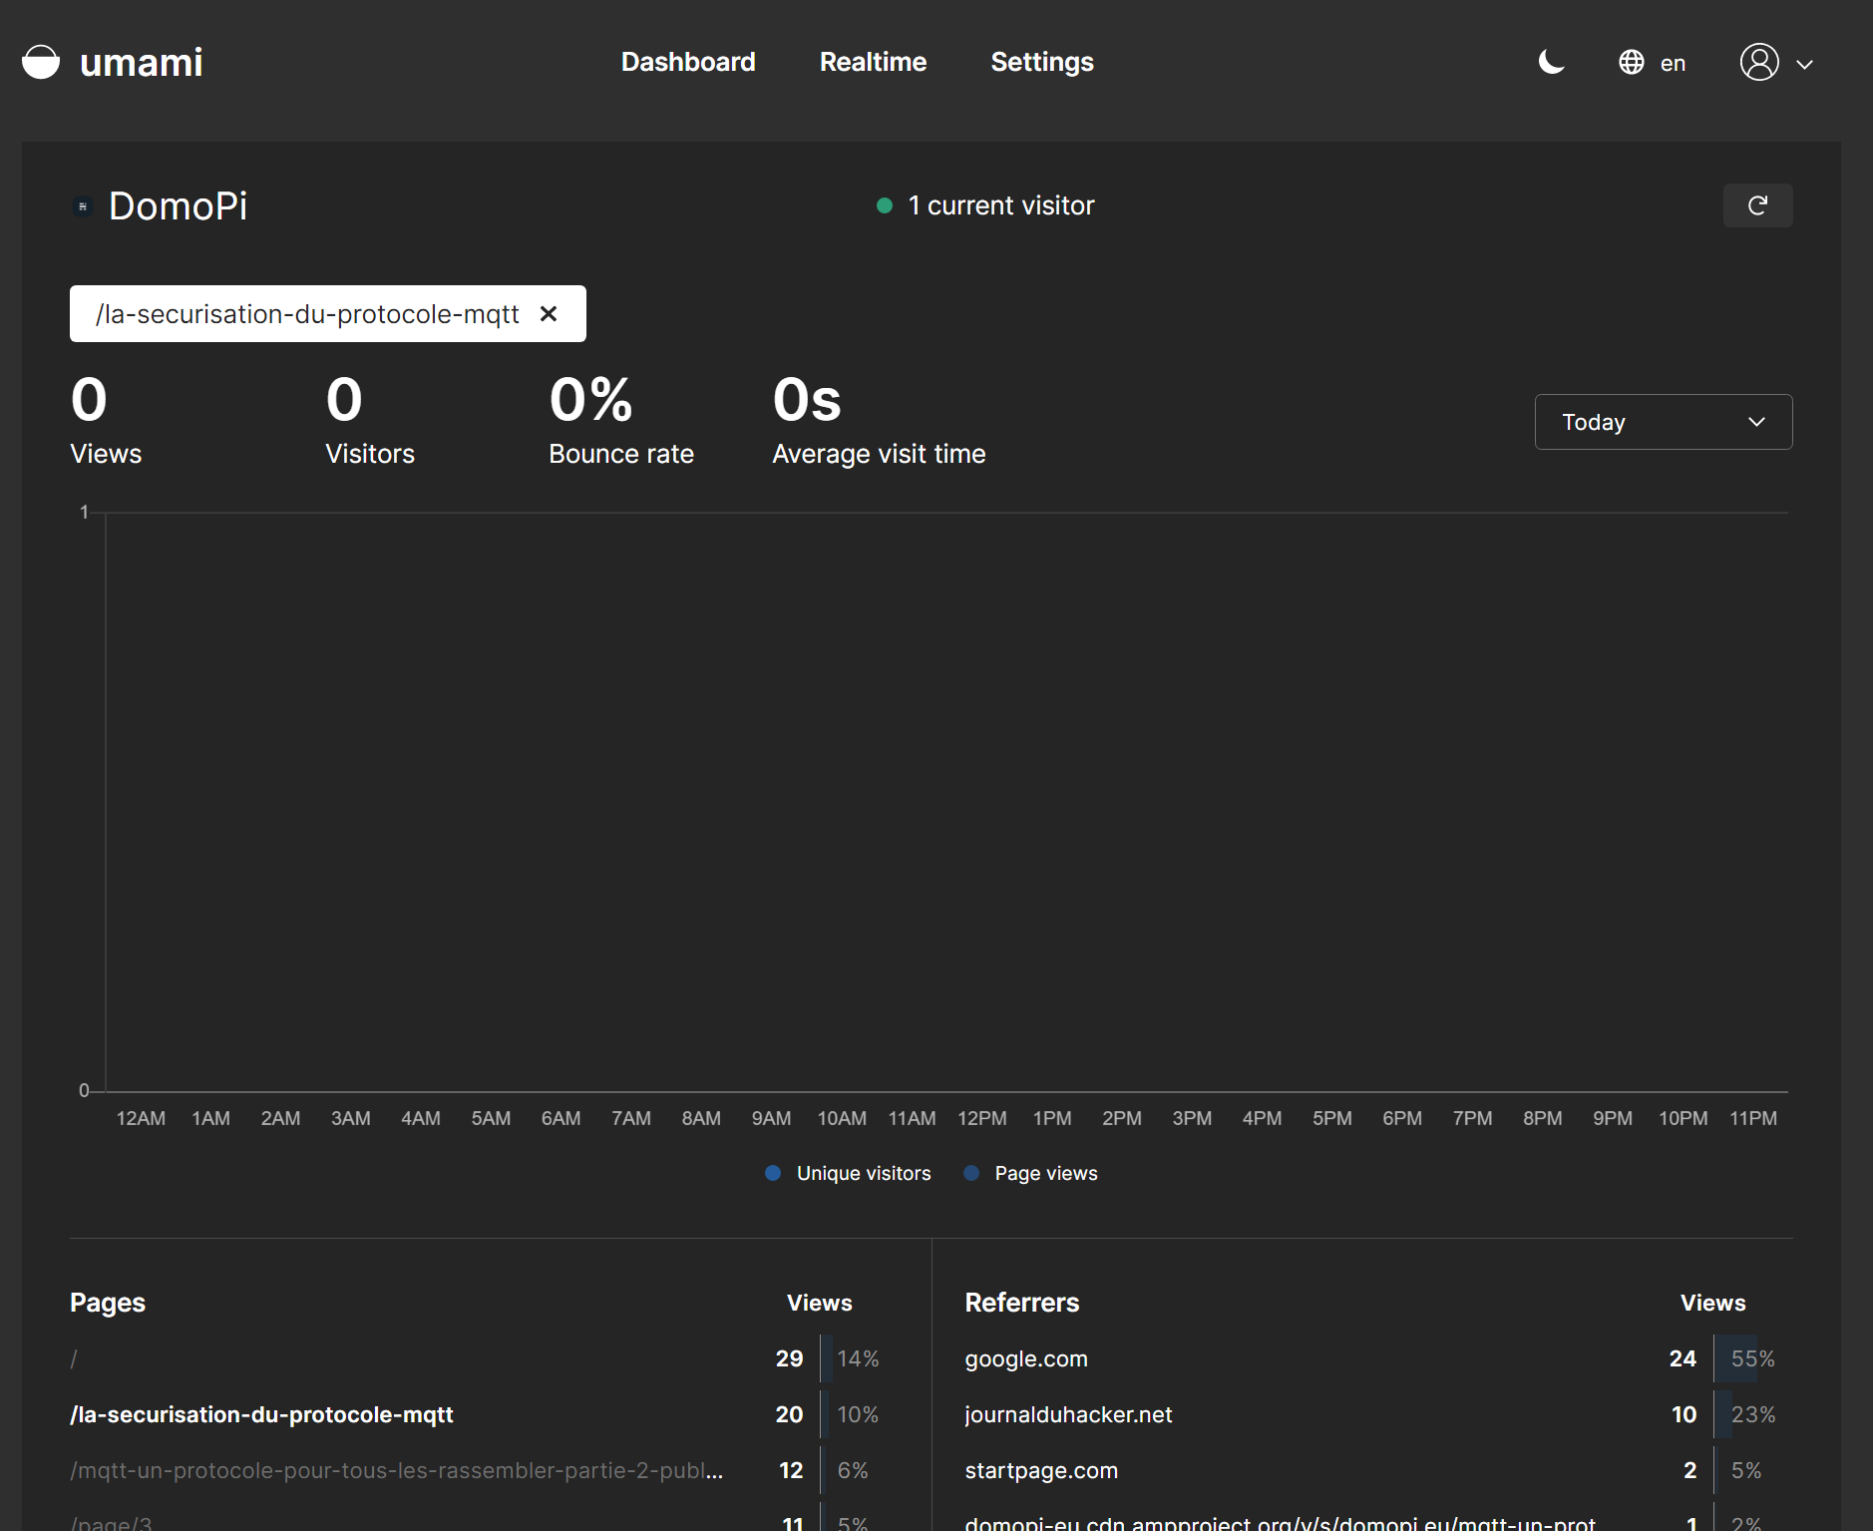Open the Settings page
The image size is (1873, 1531).
pos(1041,62)
